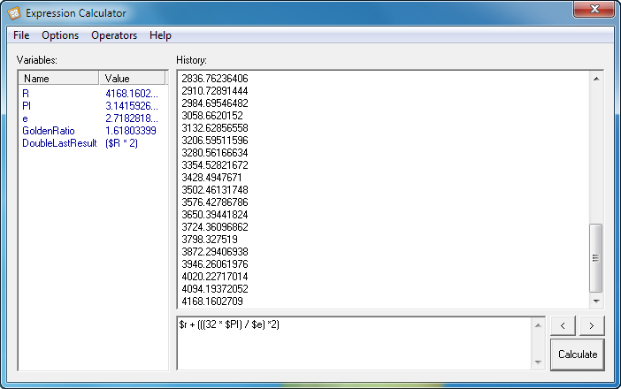Viewport: 621px width, 389px height.
Task: Select the e variable row
Action: pos(93,118)
